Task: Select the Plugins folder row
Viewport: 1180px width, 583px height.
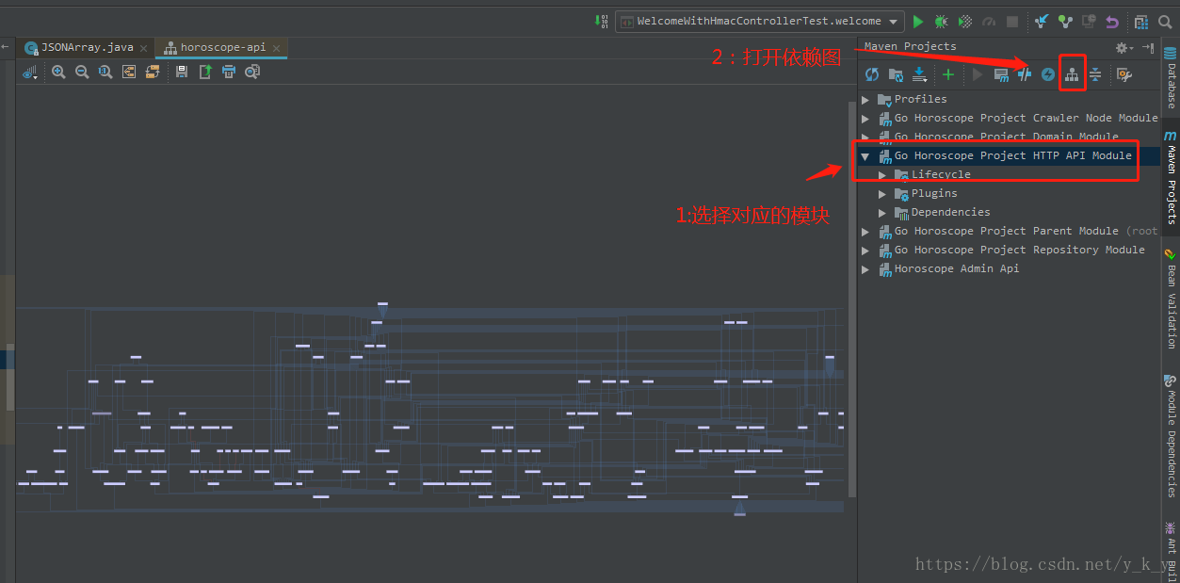Action: 1009,193
